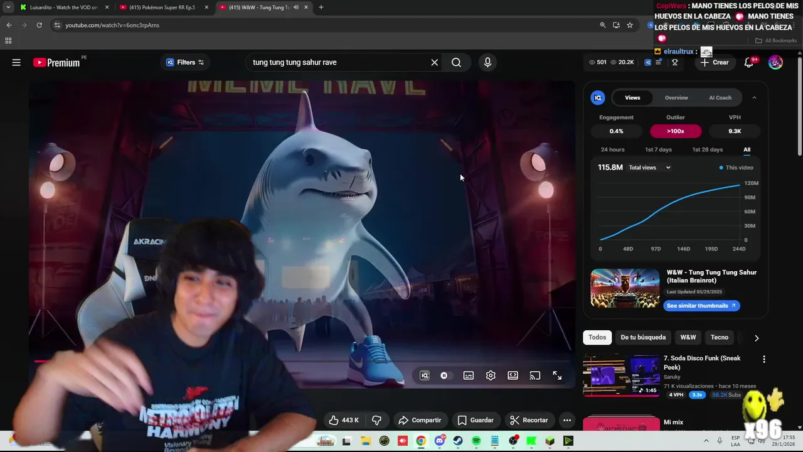Screen dimensions: 803x452
Task: Select the 1st 7 days range
Action: click(x=658, y=149)
